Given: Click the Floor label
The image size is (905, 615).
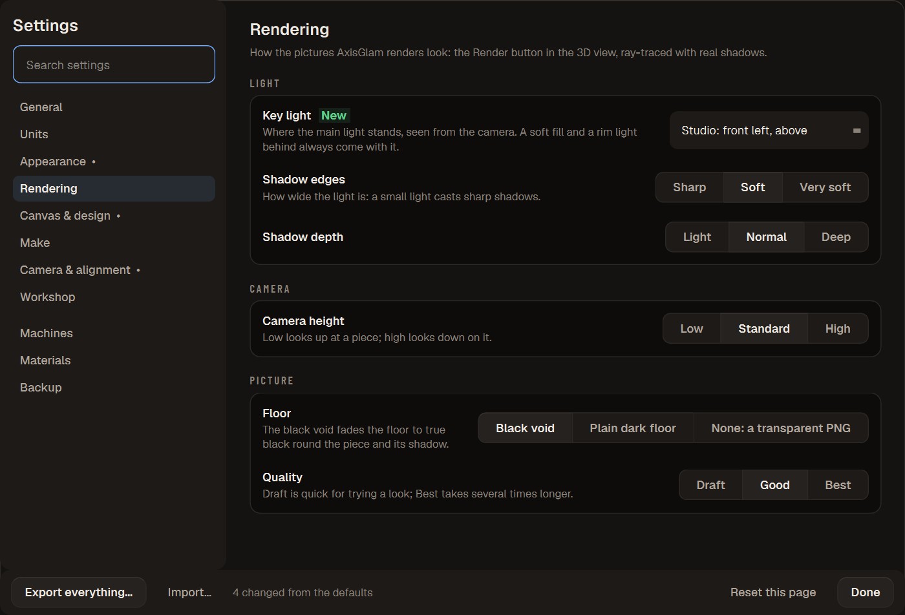Looking at the screenshot, I should [277, 413].
